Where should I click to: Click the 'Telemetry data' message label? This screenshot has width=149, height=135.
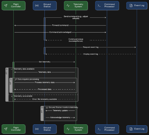(45, 72)
